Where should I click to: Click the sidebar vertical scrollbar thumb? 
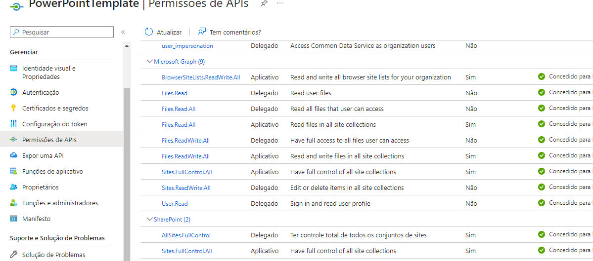pyautogui.click(x=127, y=174)
